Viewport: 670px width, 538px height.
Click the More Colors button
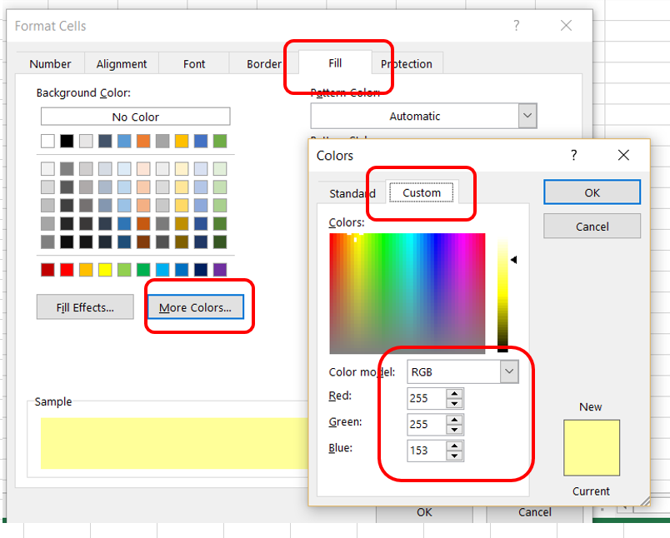[x=195, y=307]
